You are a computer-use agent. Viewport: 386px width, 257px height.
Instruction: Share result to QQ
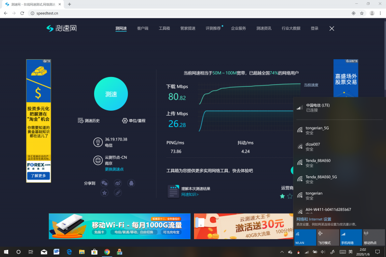coord(131,183)
